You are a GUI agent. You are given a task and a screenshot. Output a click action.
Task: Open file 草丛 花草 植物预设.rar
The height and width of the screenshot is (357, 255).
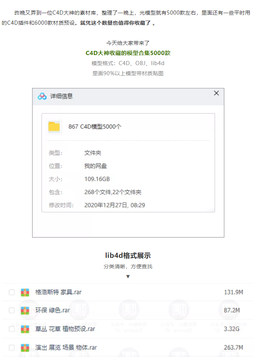pos(65,329)
